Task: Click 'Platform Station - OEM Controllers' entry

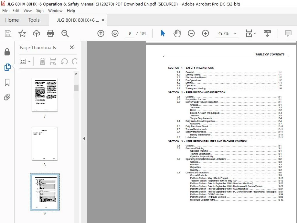Action: pos(207,194)
